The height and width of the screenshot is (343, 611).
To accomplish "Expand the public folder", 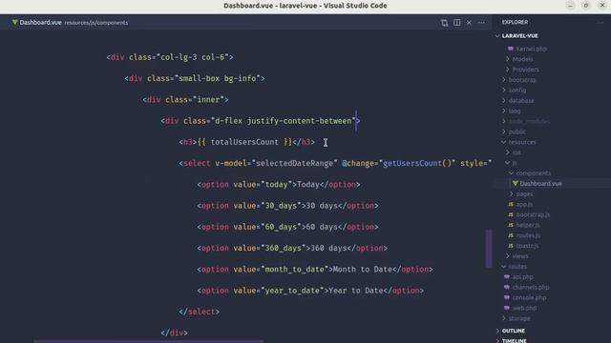I will [x=504, y=131].
